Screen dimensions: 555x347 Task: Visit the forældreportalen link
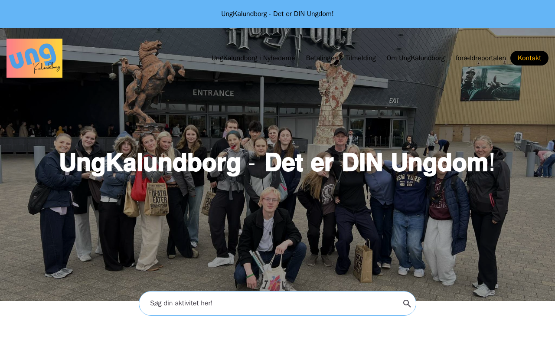click(x=481, y=58)
